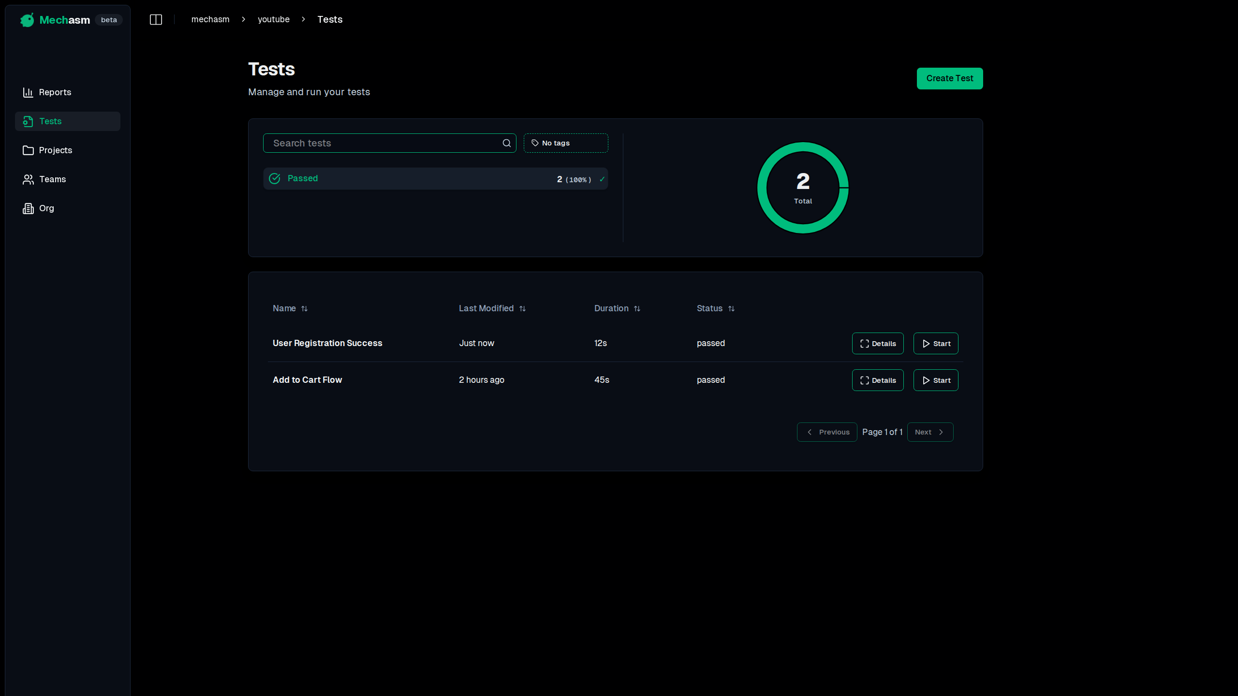Click the Duration sort chevron

pyautogui.click(x=637, y=308)
